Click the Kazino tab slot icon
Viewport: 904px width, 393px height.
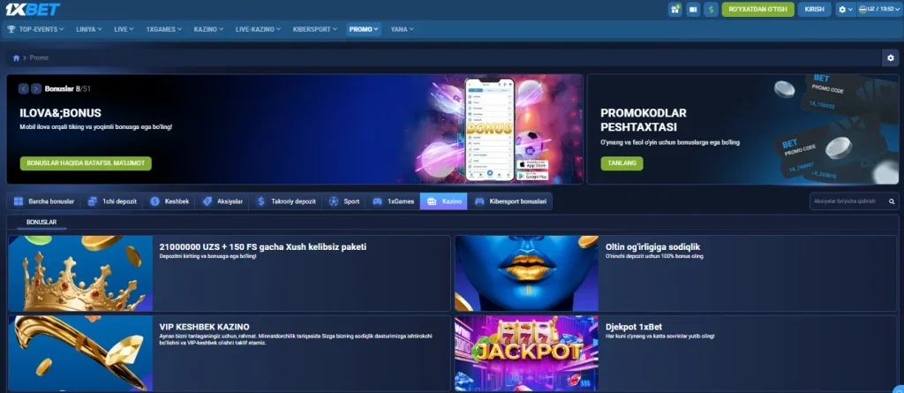432,201
